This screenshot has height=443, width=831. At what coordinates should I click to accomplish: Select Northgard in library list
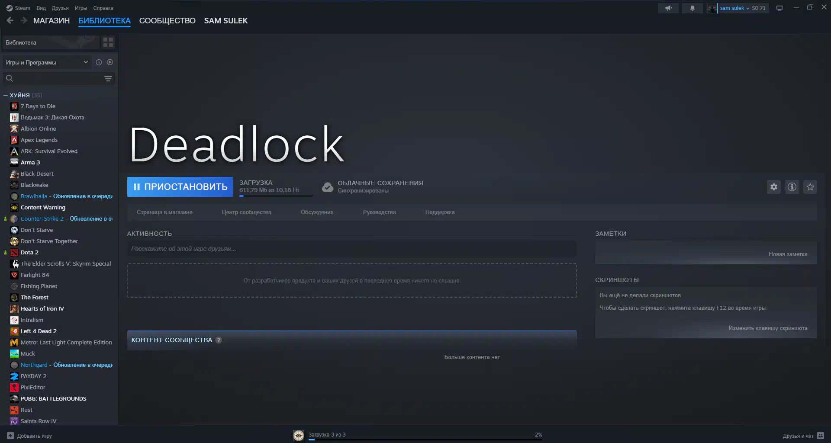point(61,365)
